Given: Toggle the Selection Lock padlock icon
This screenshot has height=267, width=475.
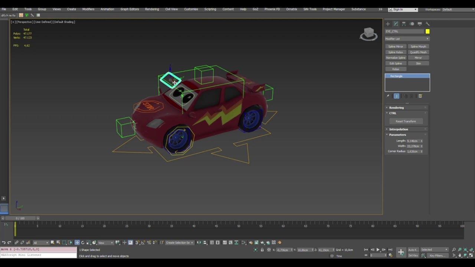Looking at the screenshot, I should pos(262,250).
